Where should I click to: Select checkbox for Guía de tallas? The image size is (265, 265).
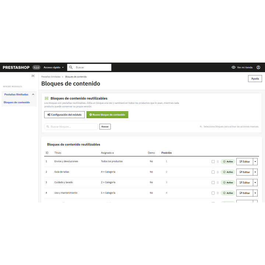(213, 172)
